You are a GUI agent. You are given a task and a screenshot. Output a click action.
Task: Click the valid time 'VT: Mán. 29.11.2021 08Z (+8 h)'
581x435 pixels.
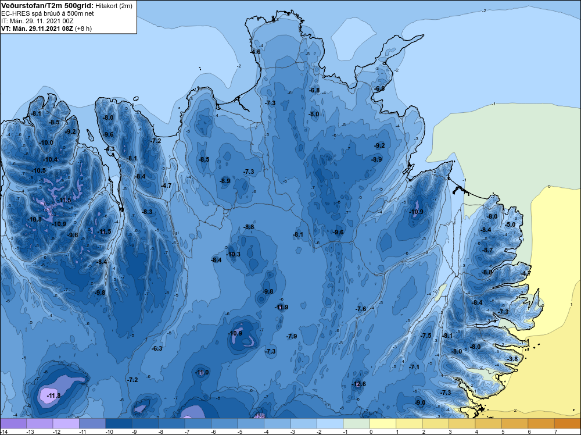(46, 28)
